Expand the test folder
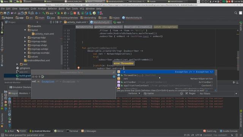The width and height of the screenshot is (243, 137). (17, 64)
